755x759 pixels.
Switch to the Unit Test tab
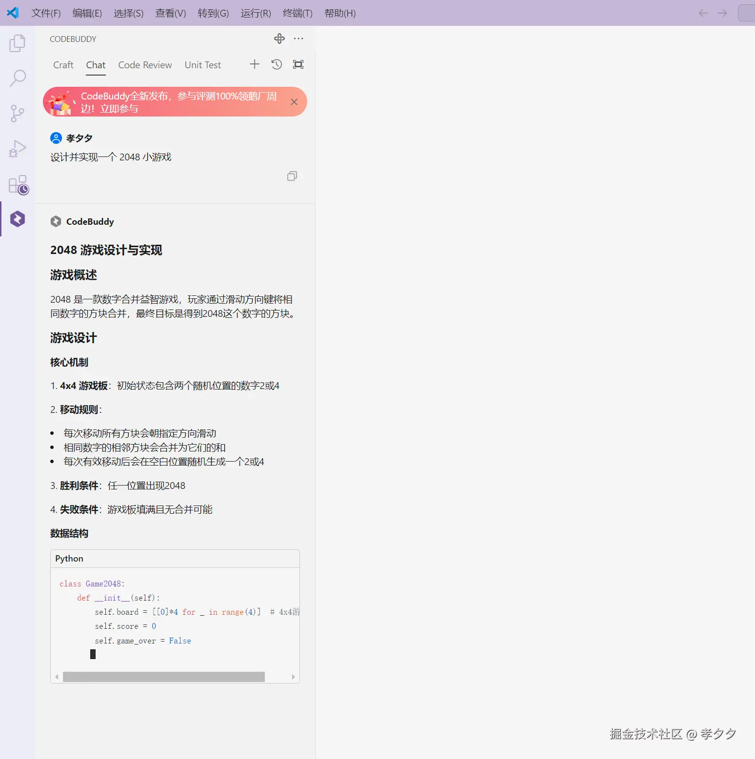[x=202, y=65]
